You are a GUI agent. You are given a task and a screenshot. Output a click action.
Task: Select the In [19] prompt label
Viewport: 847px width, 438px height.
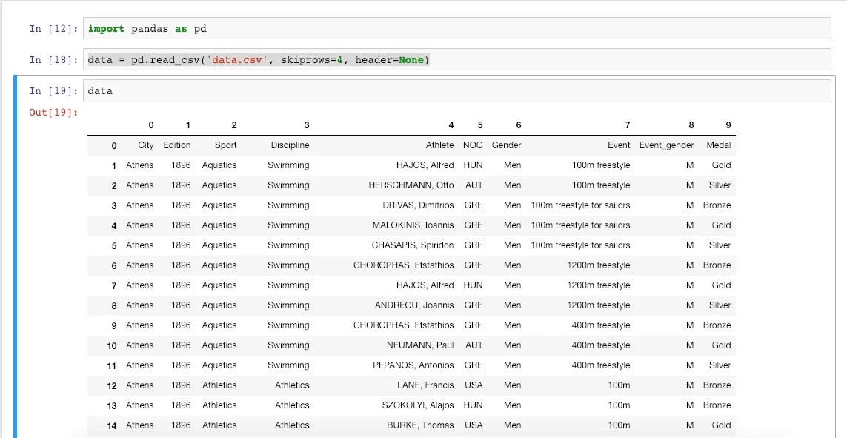click(54, 90)
